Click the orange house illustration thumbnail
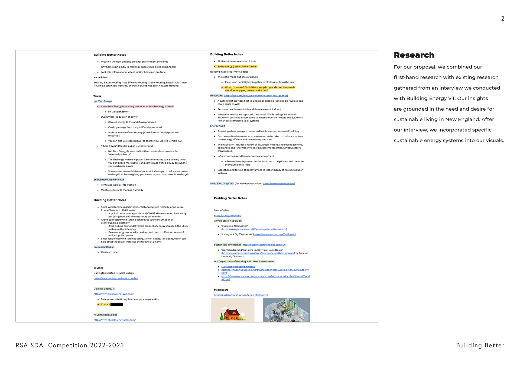 tap(232, 310)
